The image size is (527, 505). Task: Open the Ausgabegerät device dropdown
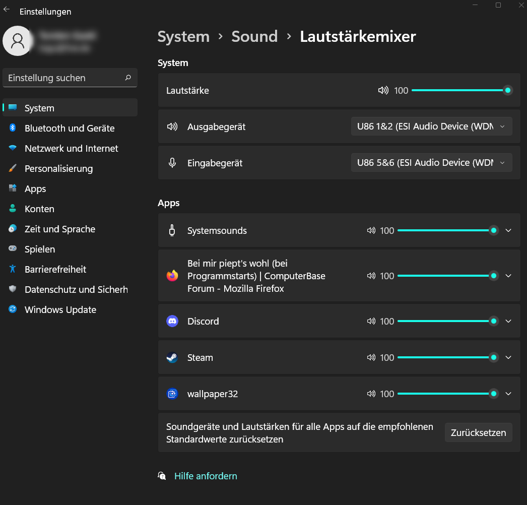click(431, 127)
